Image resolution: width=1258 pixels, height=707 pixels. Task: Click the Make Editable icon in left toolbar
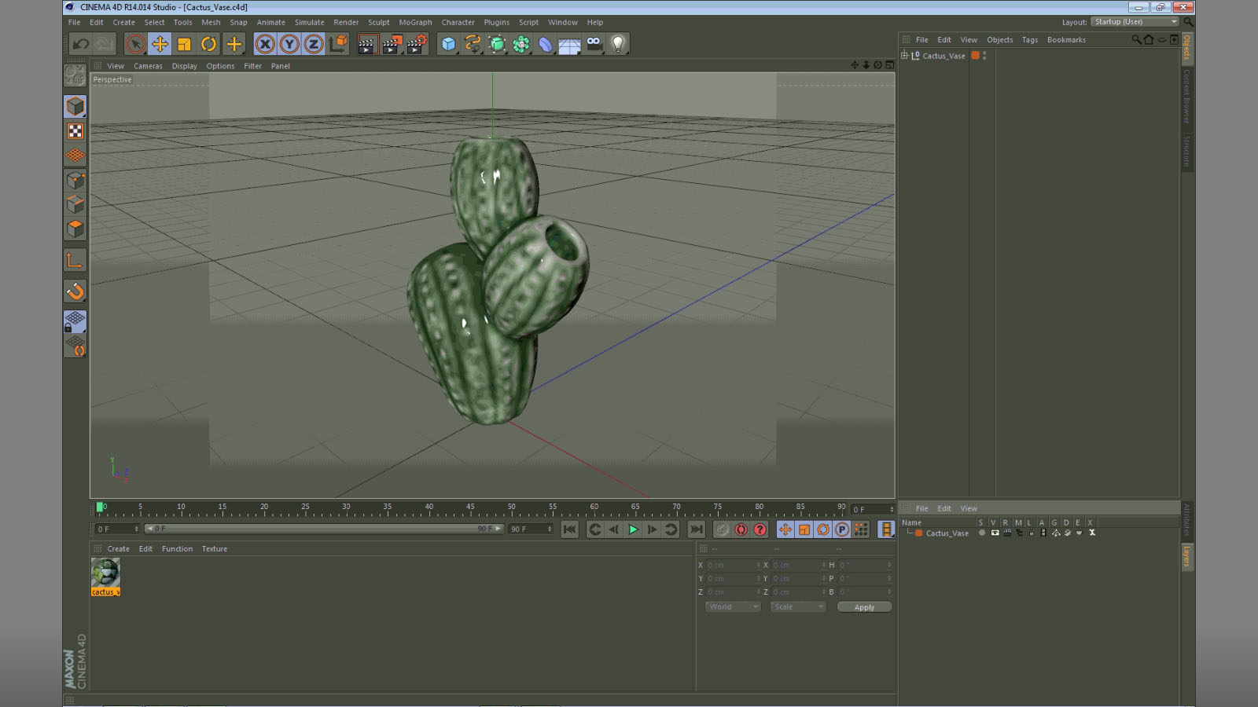pyautogui.click(x=75, y=75)
